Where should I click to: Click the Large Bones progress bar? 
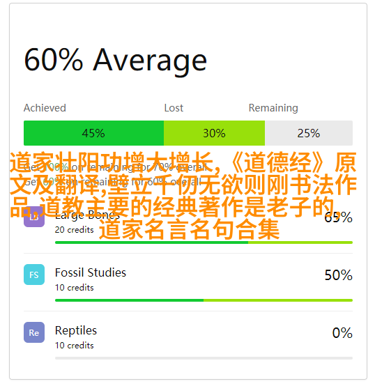click(x=204, y=242)
